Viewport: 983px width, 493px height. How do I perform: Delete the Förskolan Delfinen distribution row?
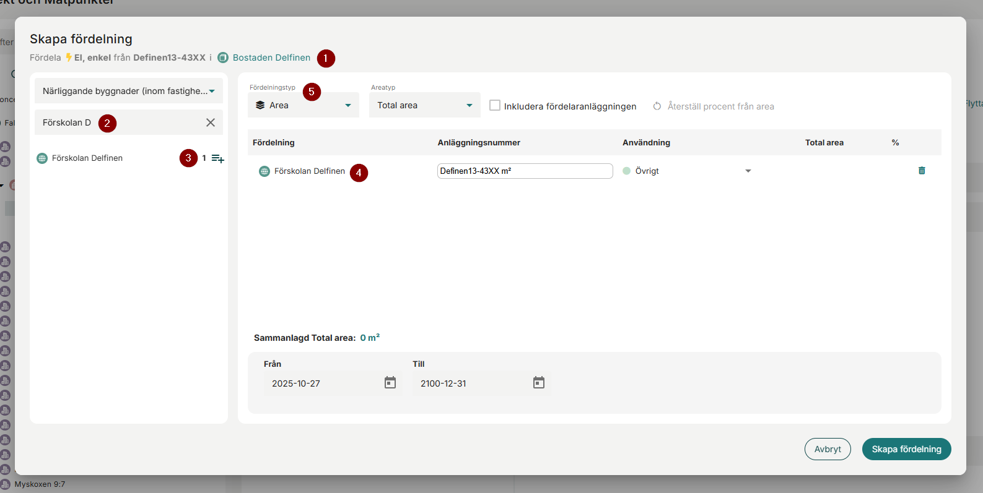pos(922,171)
